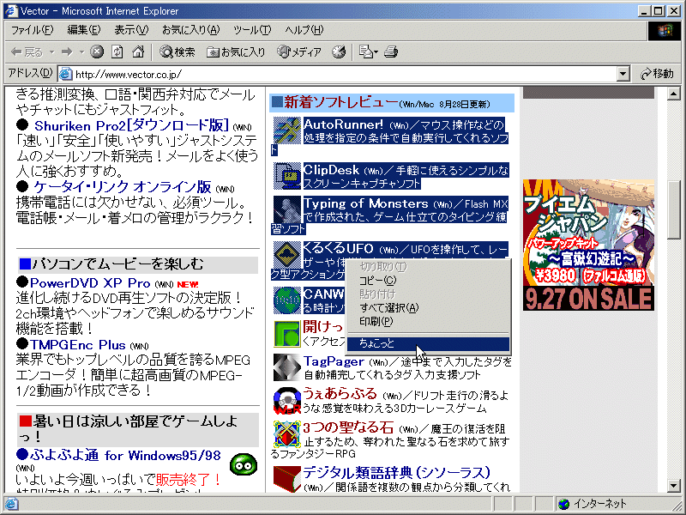Click the vertical scrollbar thumb
This screenshot has width=686, height=515.
tap(673, 209)
